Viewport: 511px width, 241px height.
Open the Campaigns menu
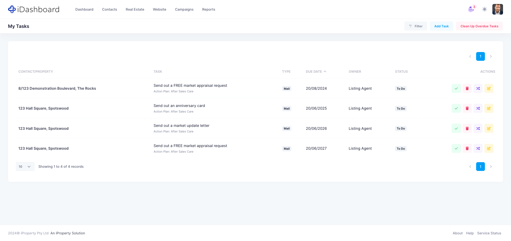[184, 10]
